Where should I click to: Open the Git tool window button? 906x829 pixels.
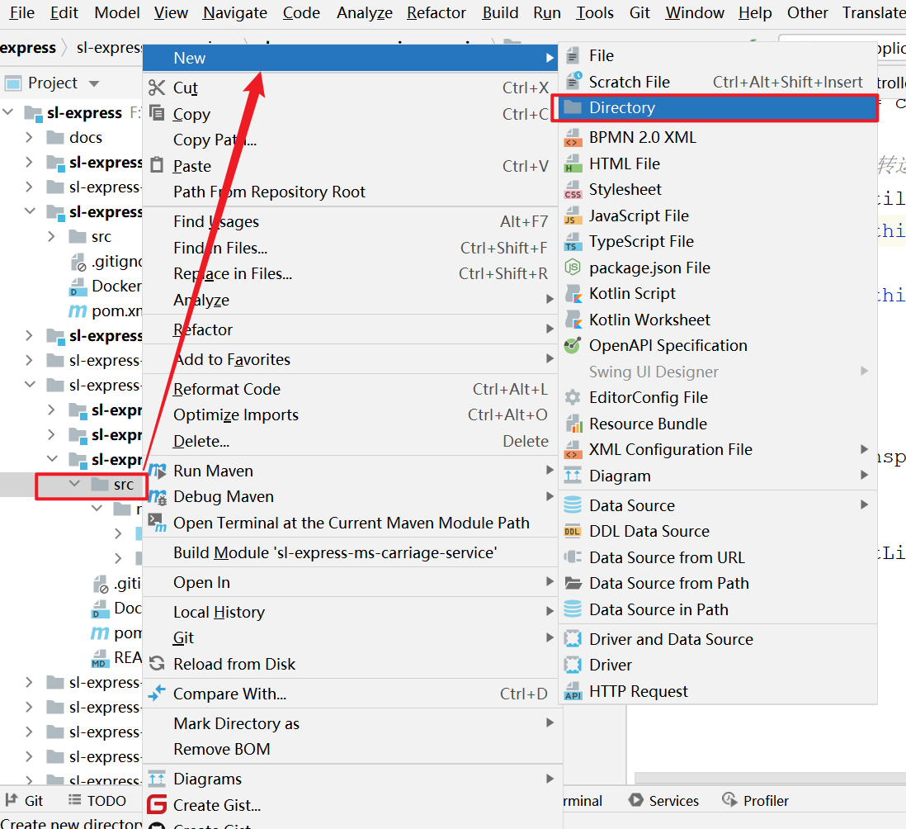tap(24, 800)
